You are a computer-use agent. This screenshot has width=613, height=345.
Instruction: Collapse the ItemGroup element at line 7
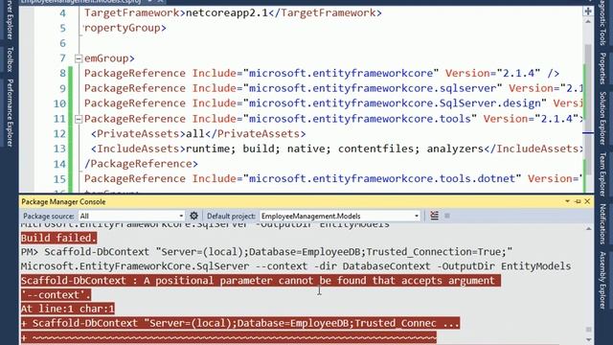[79, 58]
